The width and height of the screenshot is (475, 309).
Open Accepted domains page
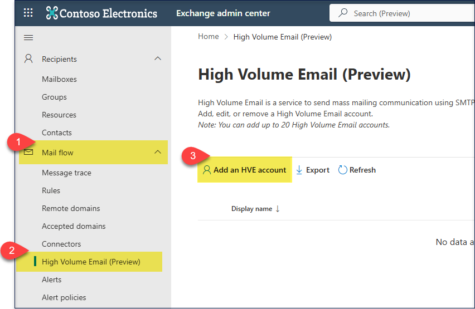coord(74,226)
